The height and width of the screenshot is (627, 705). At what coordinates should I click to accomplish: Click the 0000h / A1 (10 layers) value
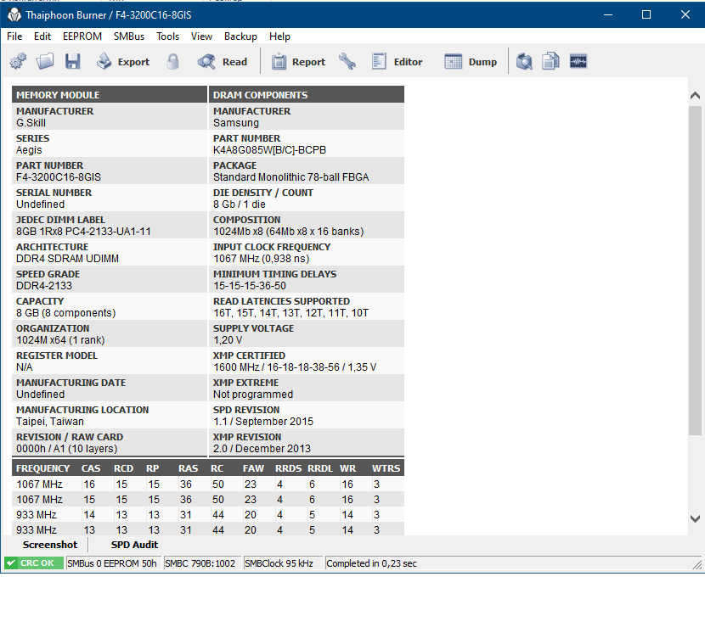coord(67,449)
